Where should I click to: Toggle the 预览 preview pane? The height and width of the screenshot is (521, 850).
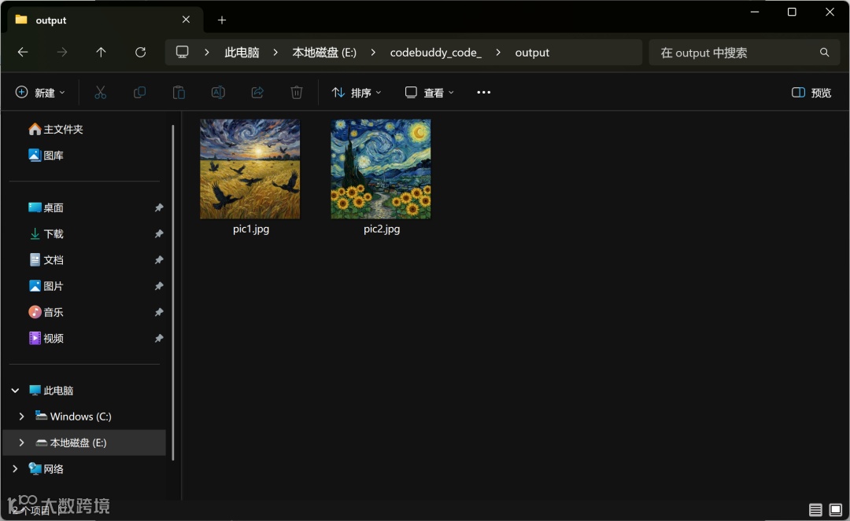[x=811, y=93]
